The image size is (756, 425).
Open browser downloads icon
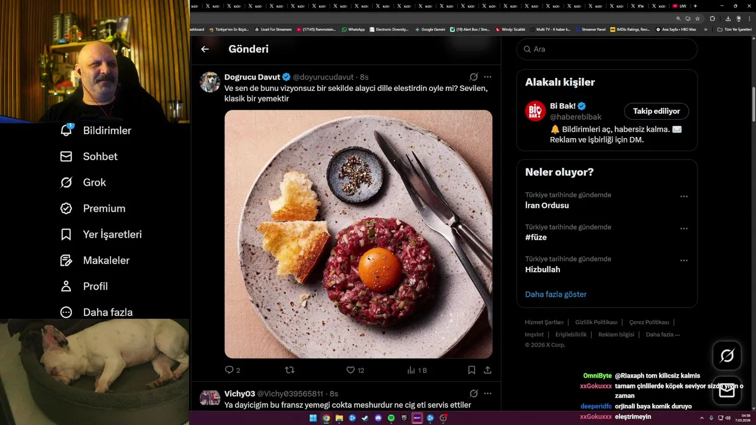coord(728,18)
